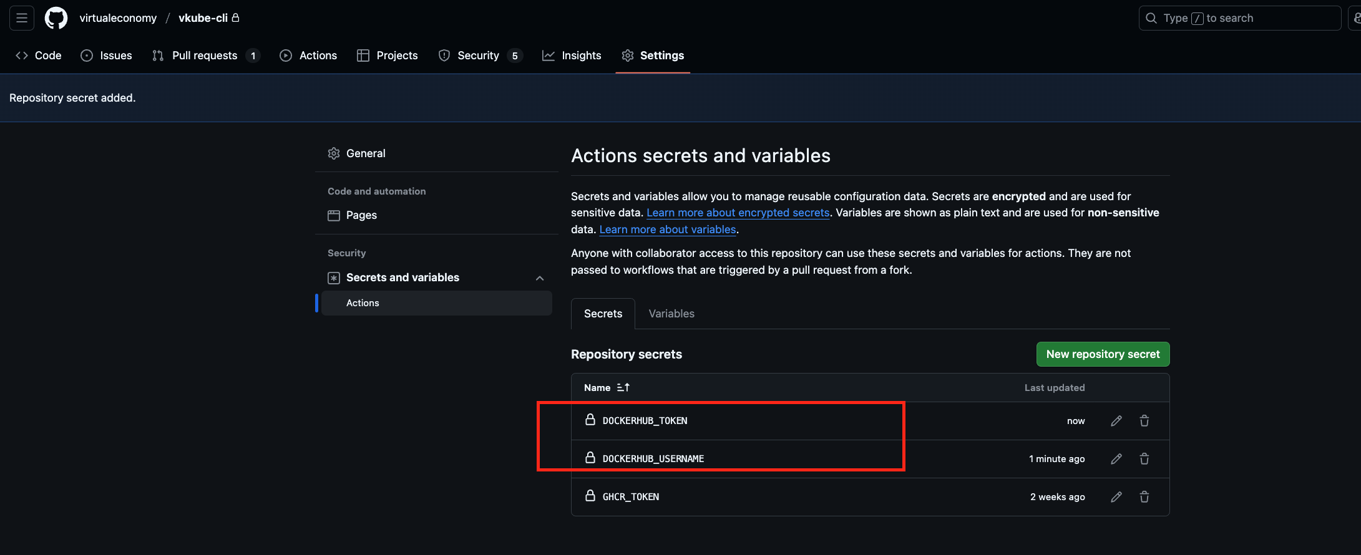Select the Secrets tab
Viewport: 1361px width, 555px height.
coord(603,314)
